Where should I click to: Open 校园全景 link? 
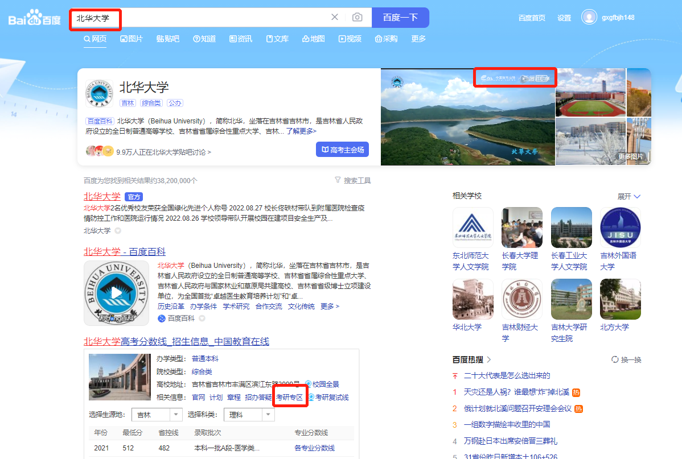(322, 384)
